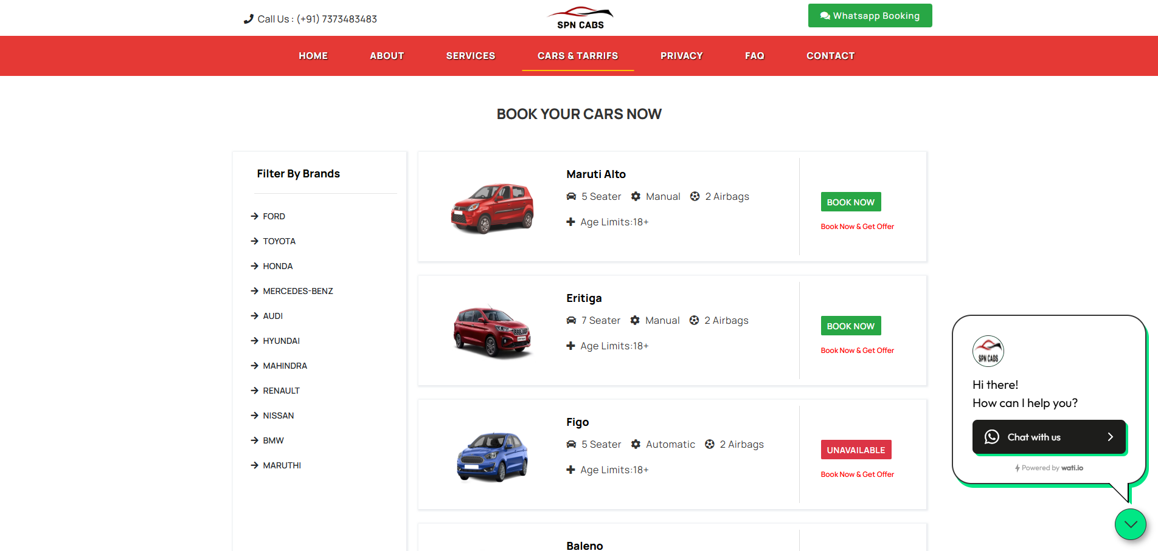Open the Powered by wati.io link
Image resolution: width=1158 pixels, height=551 pixels.
tap(1049, 468)
